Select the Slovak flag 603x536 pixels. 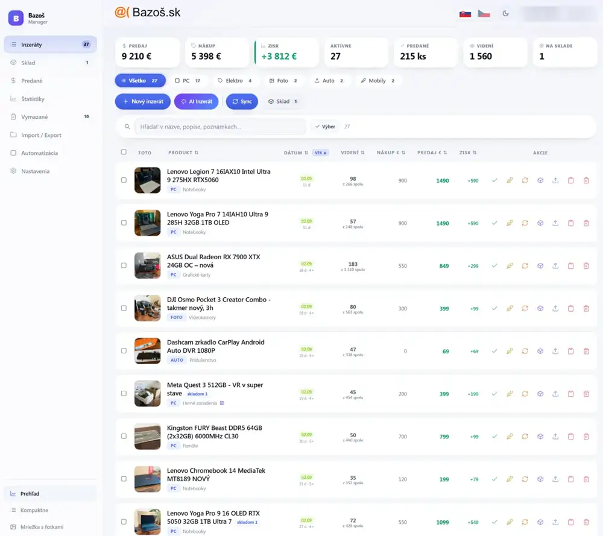click(x=466, y=14)
